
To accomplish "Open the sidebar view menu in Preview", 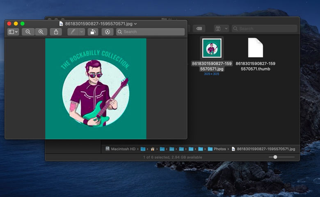I will 13,32.
